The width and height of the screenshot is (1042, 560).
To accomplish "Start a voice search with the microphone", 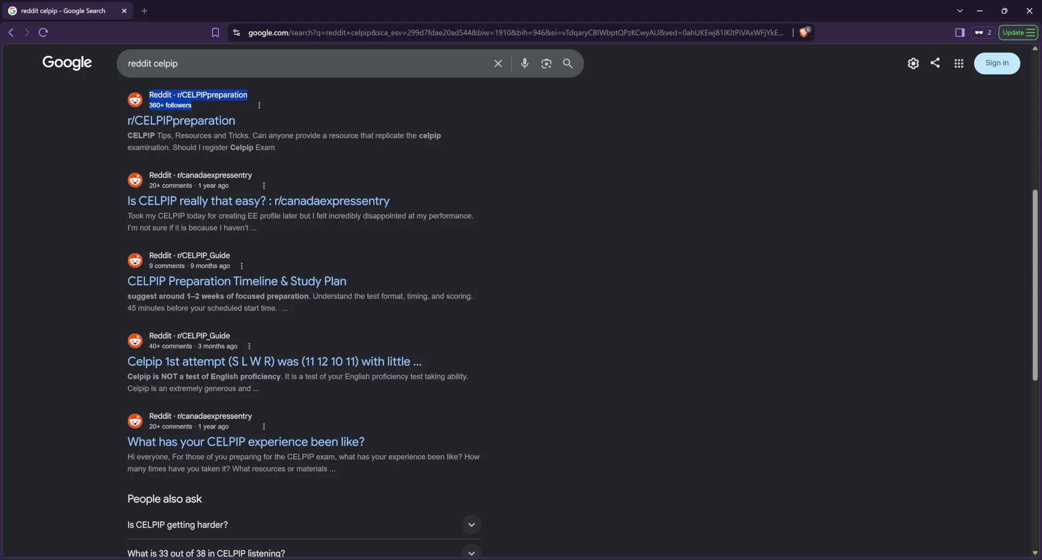I will (524, 63).
